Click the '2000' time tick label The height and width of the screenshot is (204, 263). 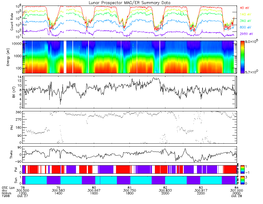[165, 193]
